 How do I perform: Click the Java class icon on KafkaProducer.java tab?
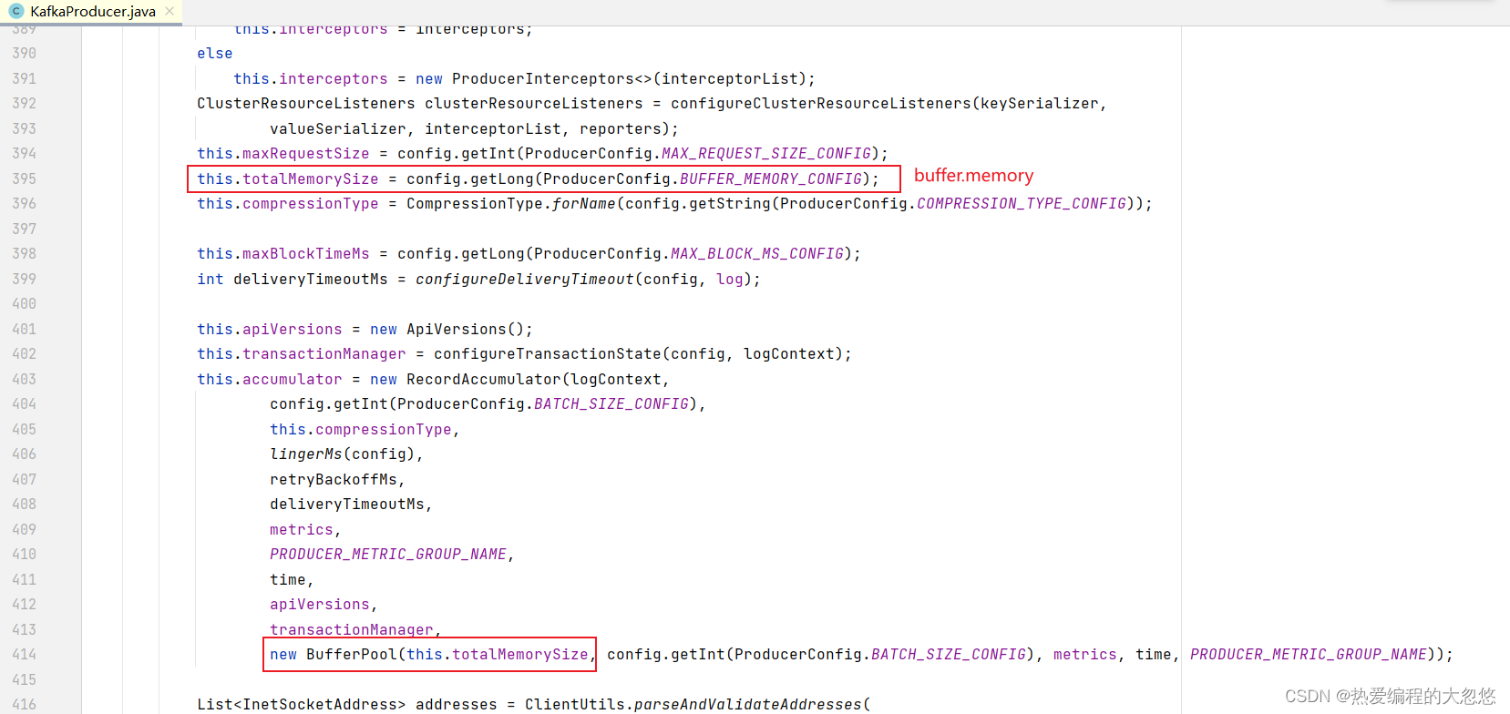click(15, 11)
